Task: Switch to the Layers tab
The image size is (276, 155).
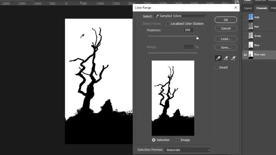Action: click(248, 8)
